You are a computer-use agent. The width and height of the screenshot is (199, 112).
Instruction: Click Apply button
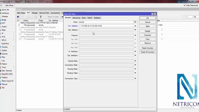[x=147, y=26]
